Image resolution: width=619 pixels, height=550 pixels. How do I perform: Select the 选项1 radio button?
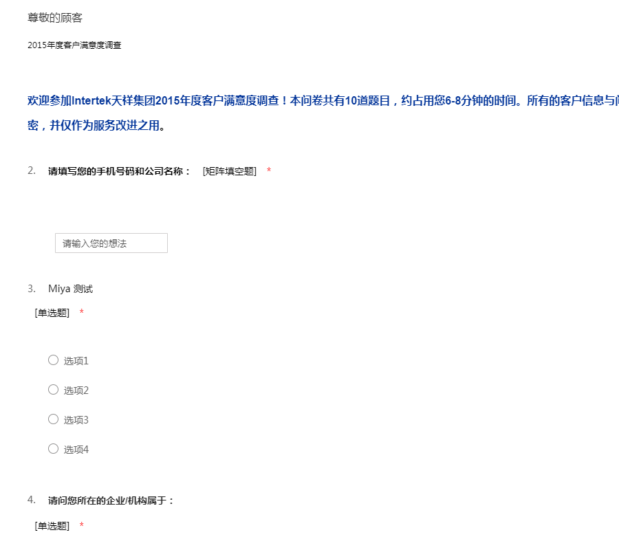pyautogui.click(x=53, y=360)
